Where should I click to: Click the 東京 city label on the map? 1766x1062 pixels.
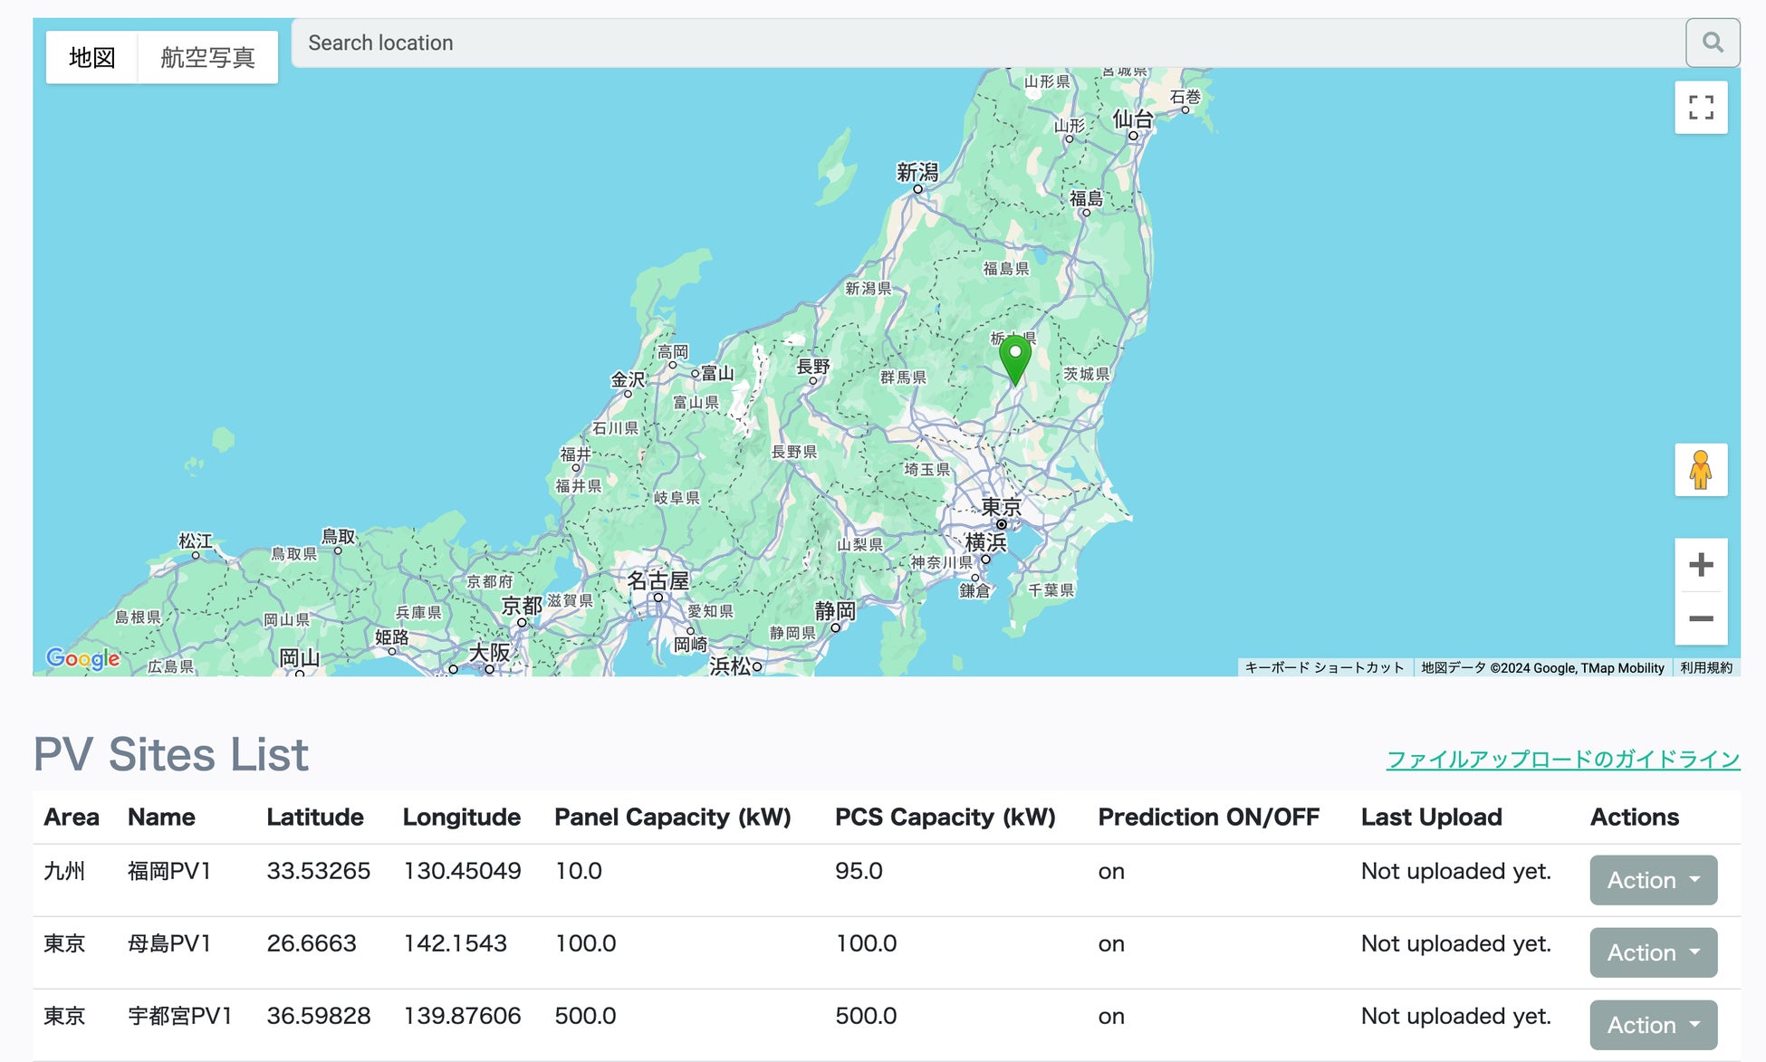[1002, 506]
